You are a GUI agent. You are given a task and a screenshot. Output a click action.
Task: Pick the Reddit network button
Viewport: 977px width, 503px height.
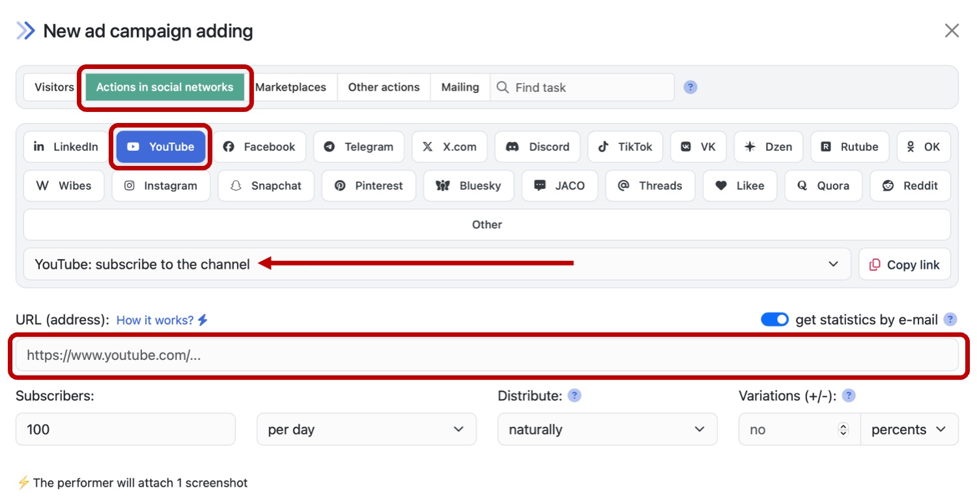(x=910, y=186)
